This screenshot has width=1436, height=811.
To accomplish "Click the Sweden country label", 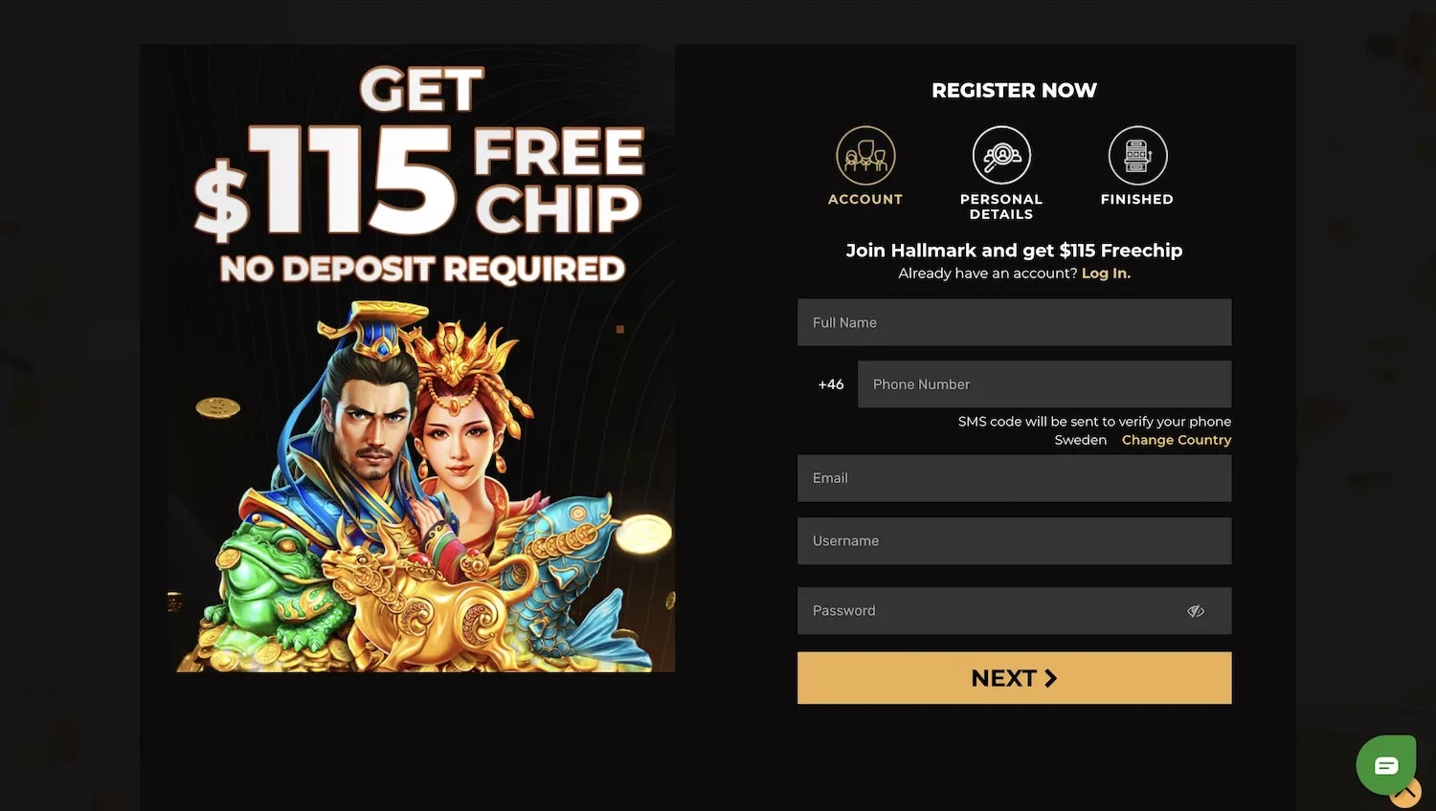I will click(x=1081, y=440).
